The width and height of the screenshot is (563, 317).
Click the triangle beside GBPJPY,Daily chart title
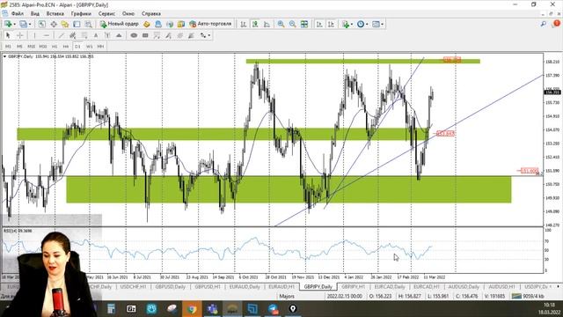(x=4, y=56)
